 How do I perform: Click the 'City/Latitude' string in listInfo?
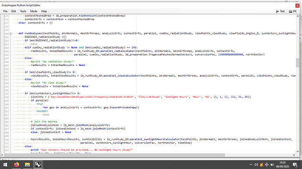pos(149,97)
